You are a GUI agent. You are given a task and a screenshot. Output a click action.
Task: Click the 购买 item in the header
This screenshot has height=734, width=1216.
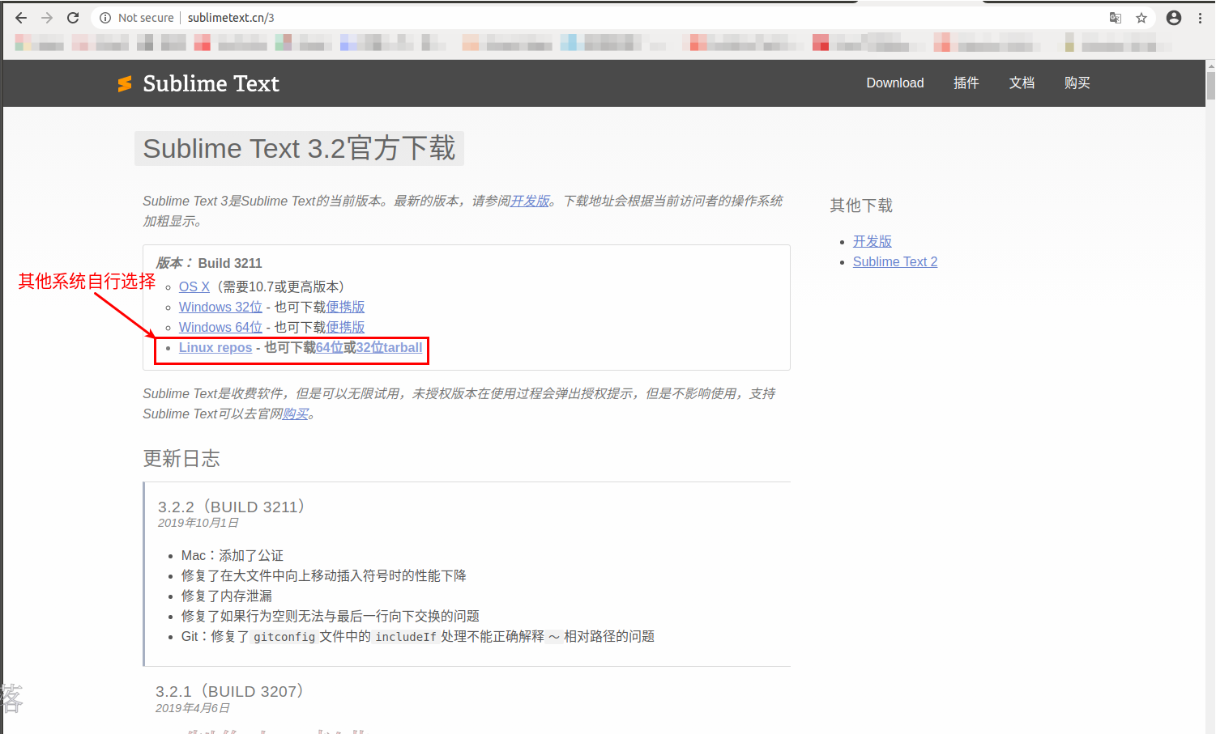pos(1077,83)
